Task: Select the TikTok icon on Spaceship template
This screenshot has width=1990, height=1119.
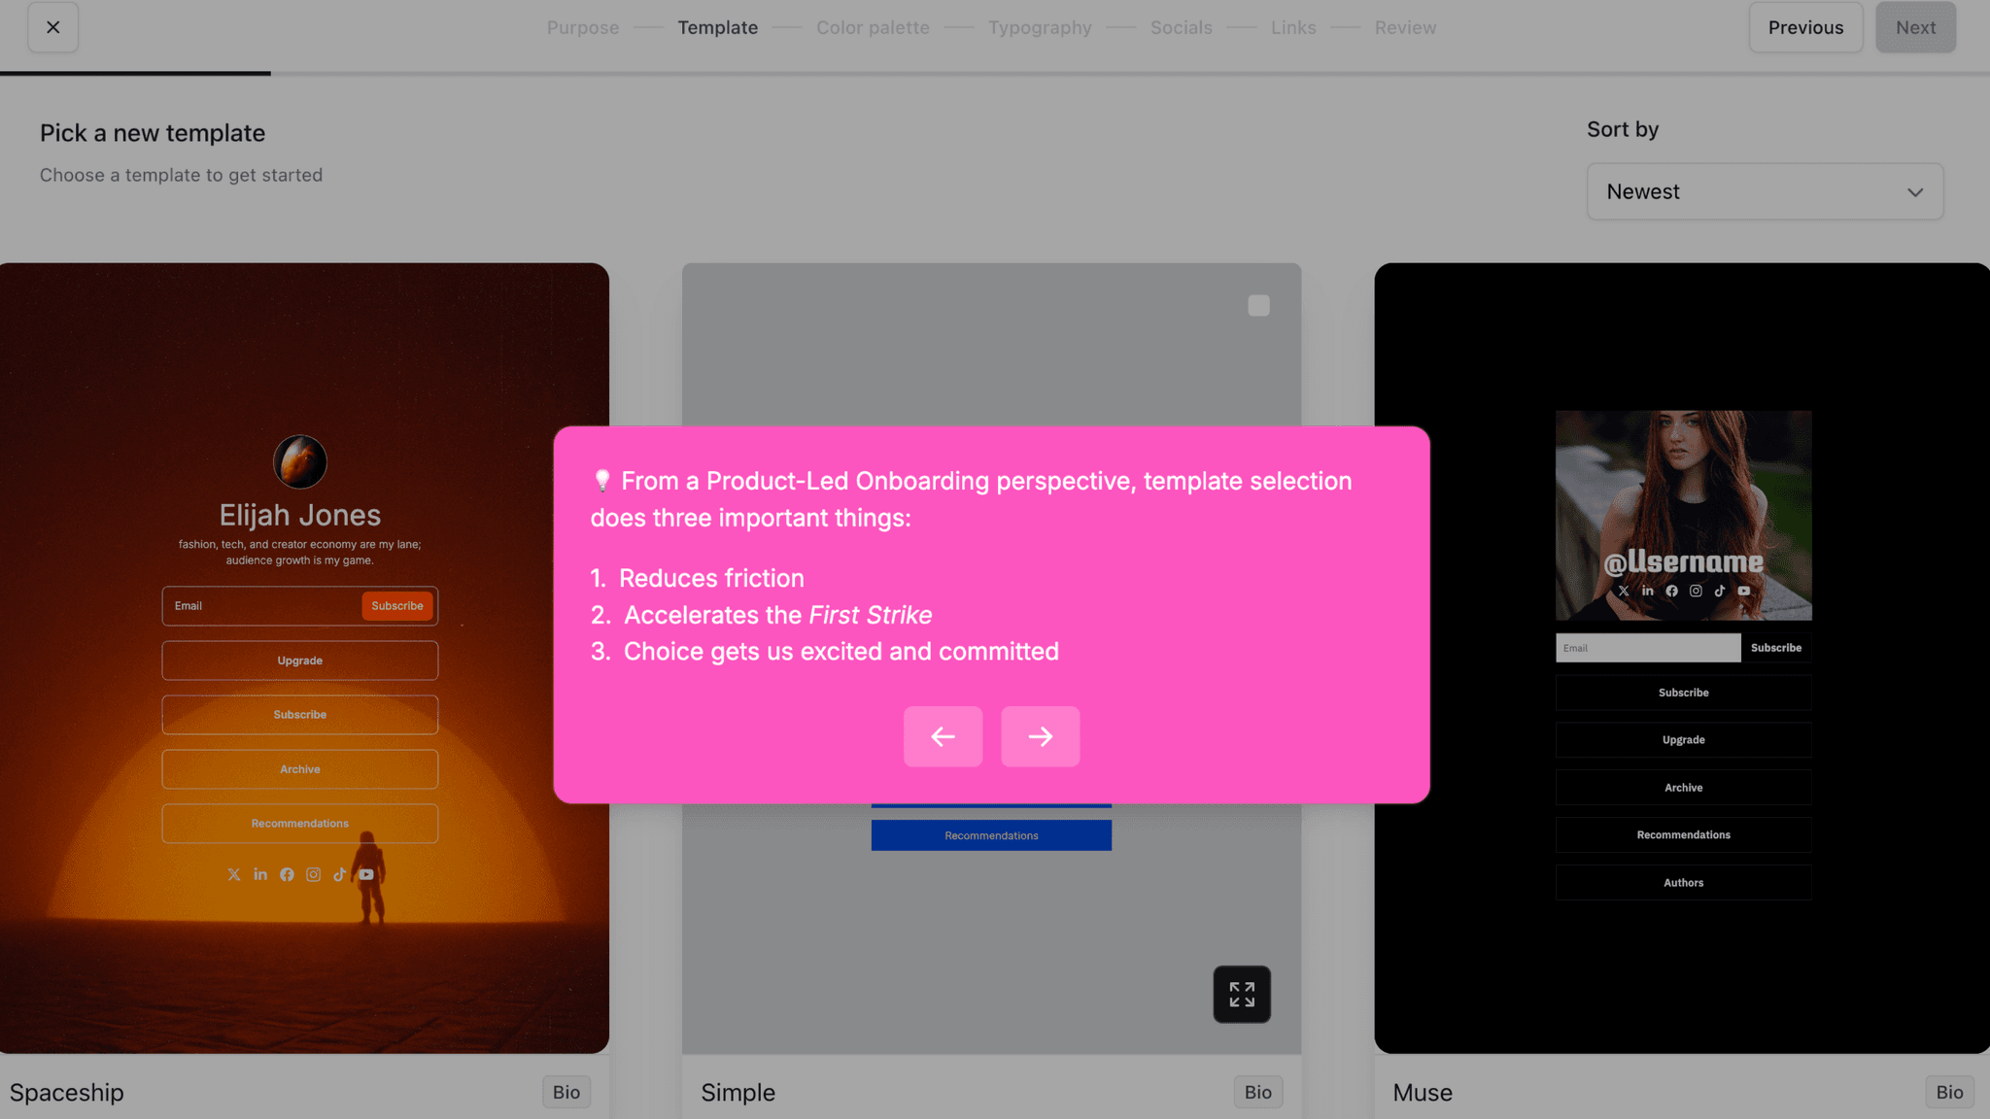Action: click(x=339, y=874)
